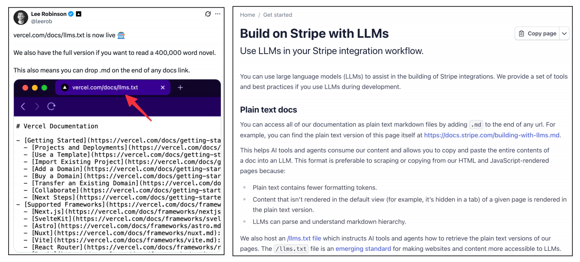Click the '[Buy a Domain]' line
This screenshot has height=262, width=580.
click(122, 176)
